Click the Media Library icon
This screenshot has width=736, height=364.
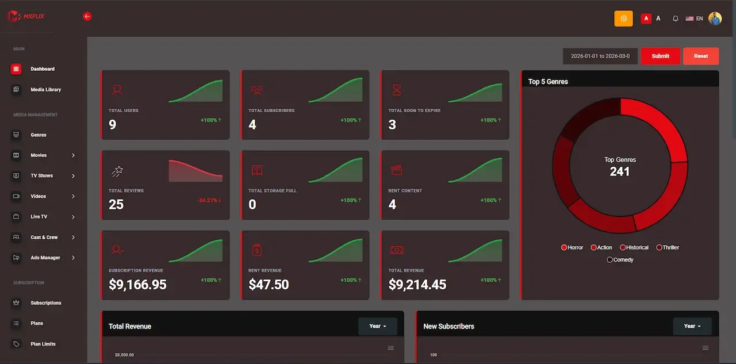point(16,90)
